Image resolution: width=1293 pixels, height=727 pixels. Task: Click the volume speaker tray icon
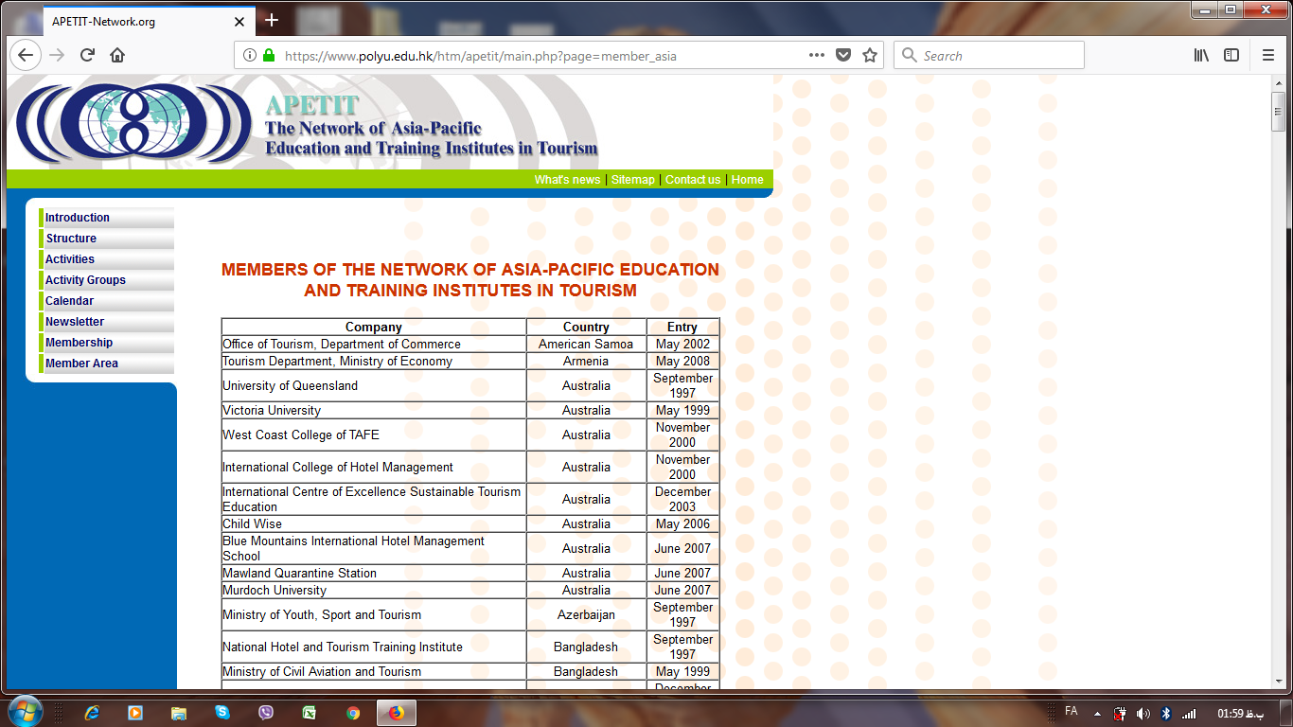click(x=1143, y=714)
